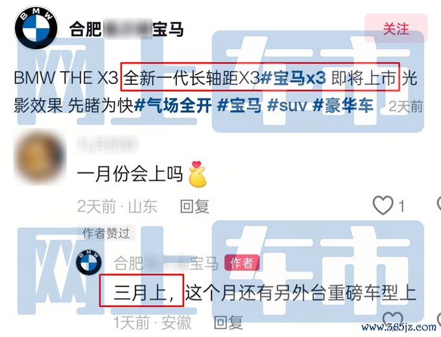Tap the 作者 author badge
Viewport: 441px width, 337px height.
point(242,263)
